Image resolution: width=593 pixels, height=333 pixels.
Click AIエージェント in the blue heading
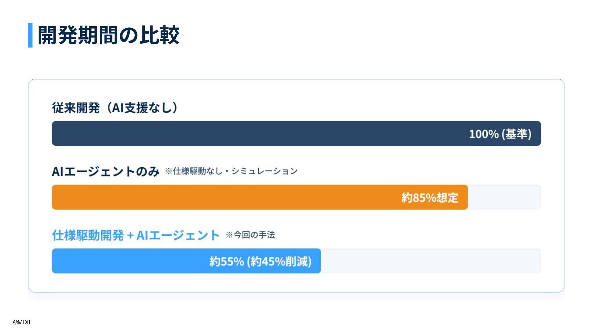tap(178, 235)
